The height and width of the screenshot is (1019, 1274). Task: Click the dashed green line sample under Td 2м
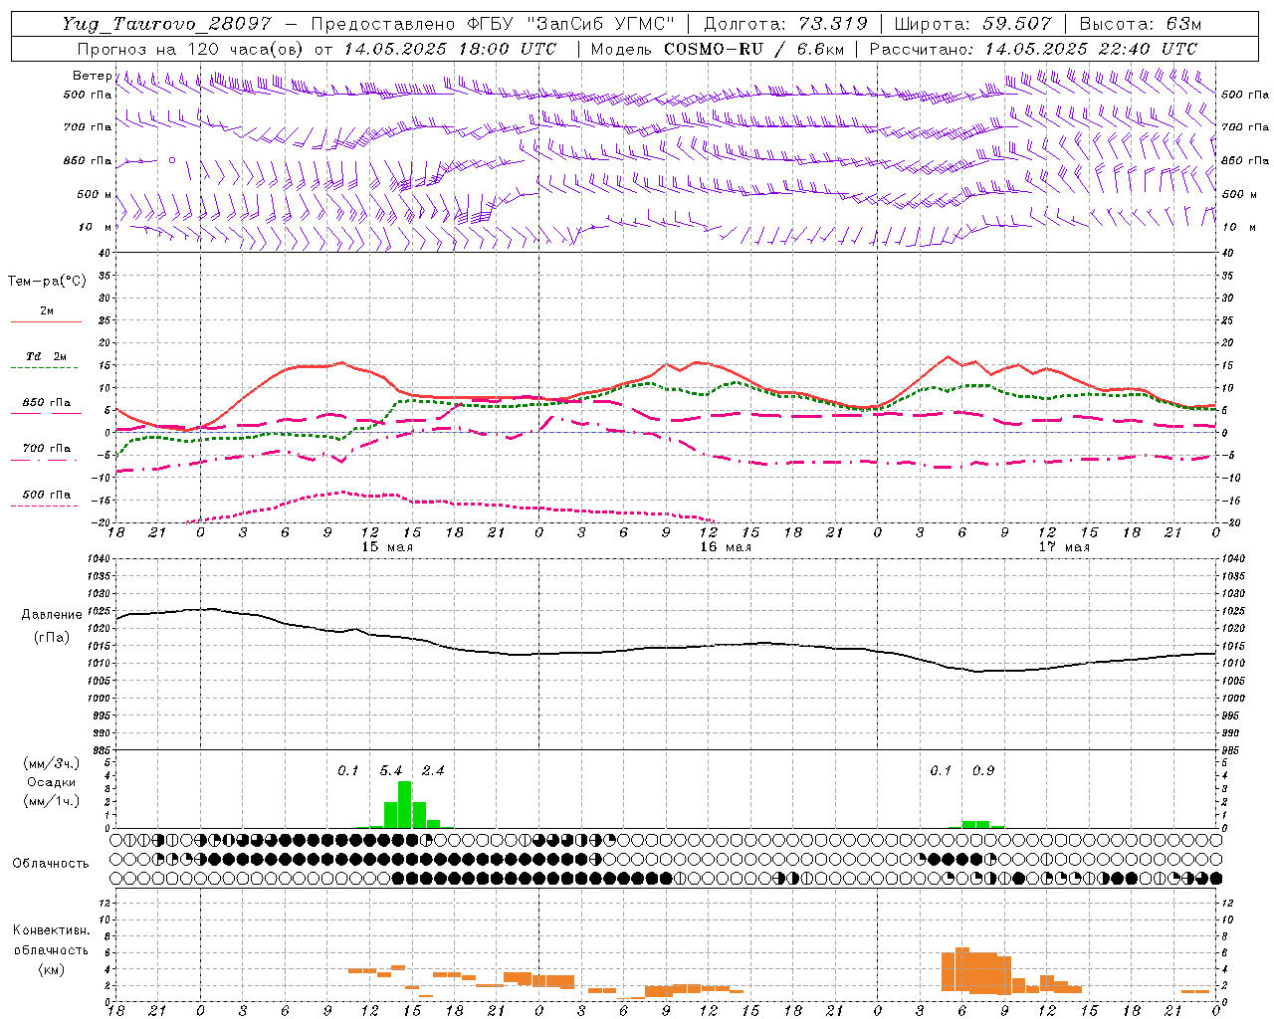point(47,368)
